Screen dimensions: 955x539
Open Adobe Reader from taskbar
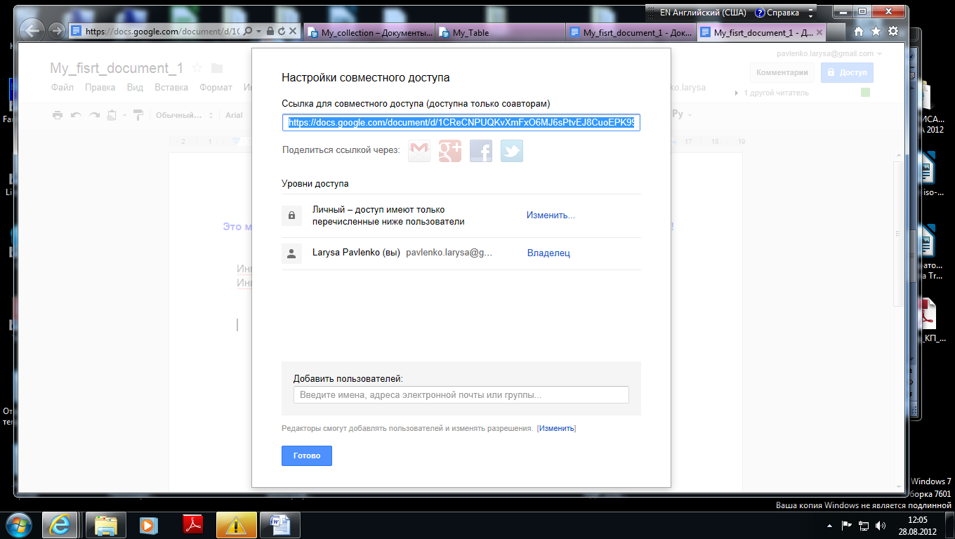pyautogui.click(x=193, y=524)
